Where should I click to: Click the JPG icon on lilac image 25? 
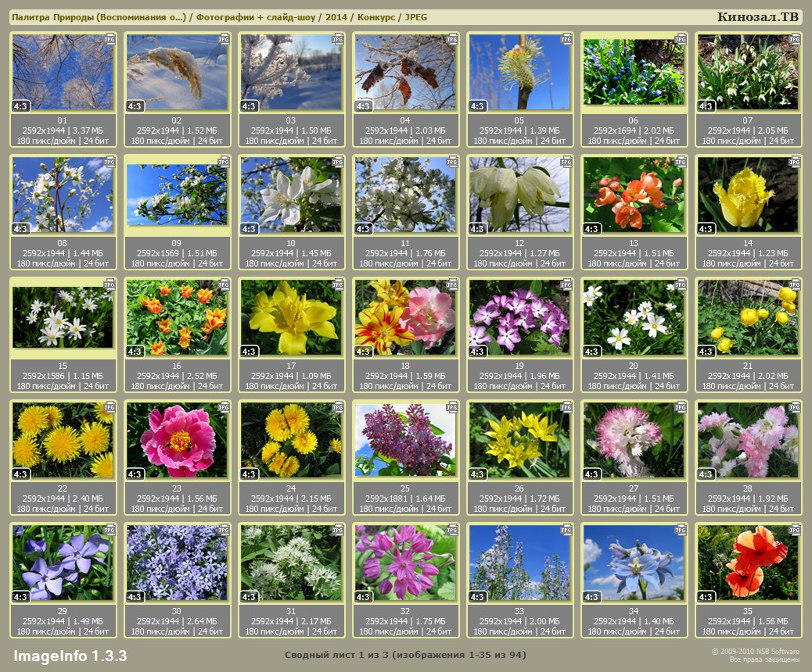click(452, 407)
